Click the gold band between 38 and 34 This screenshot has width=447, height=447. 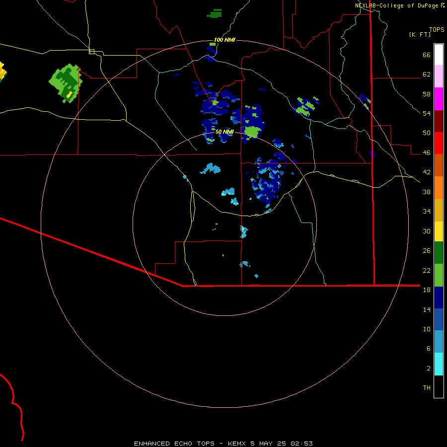439,210
